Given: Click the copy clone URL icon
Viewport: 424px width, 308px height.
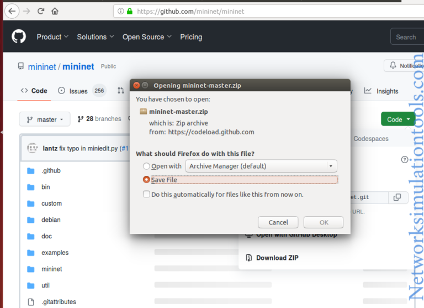Looking at the screenshot, I should (x=397, y=197).
